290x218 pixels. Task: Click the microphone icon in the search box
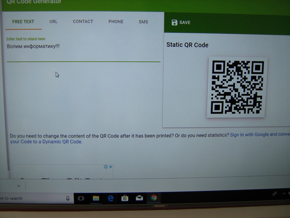68,198
